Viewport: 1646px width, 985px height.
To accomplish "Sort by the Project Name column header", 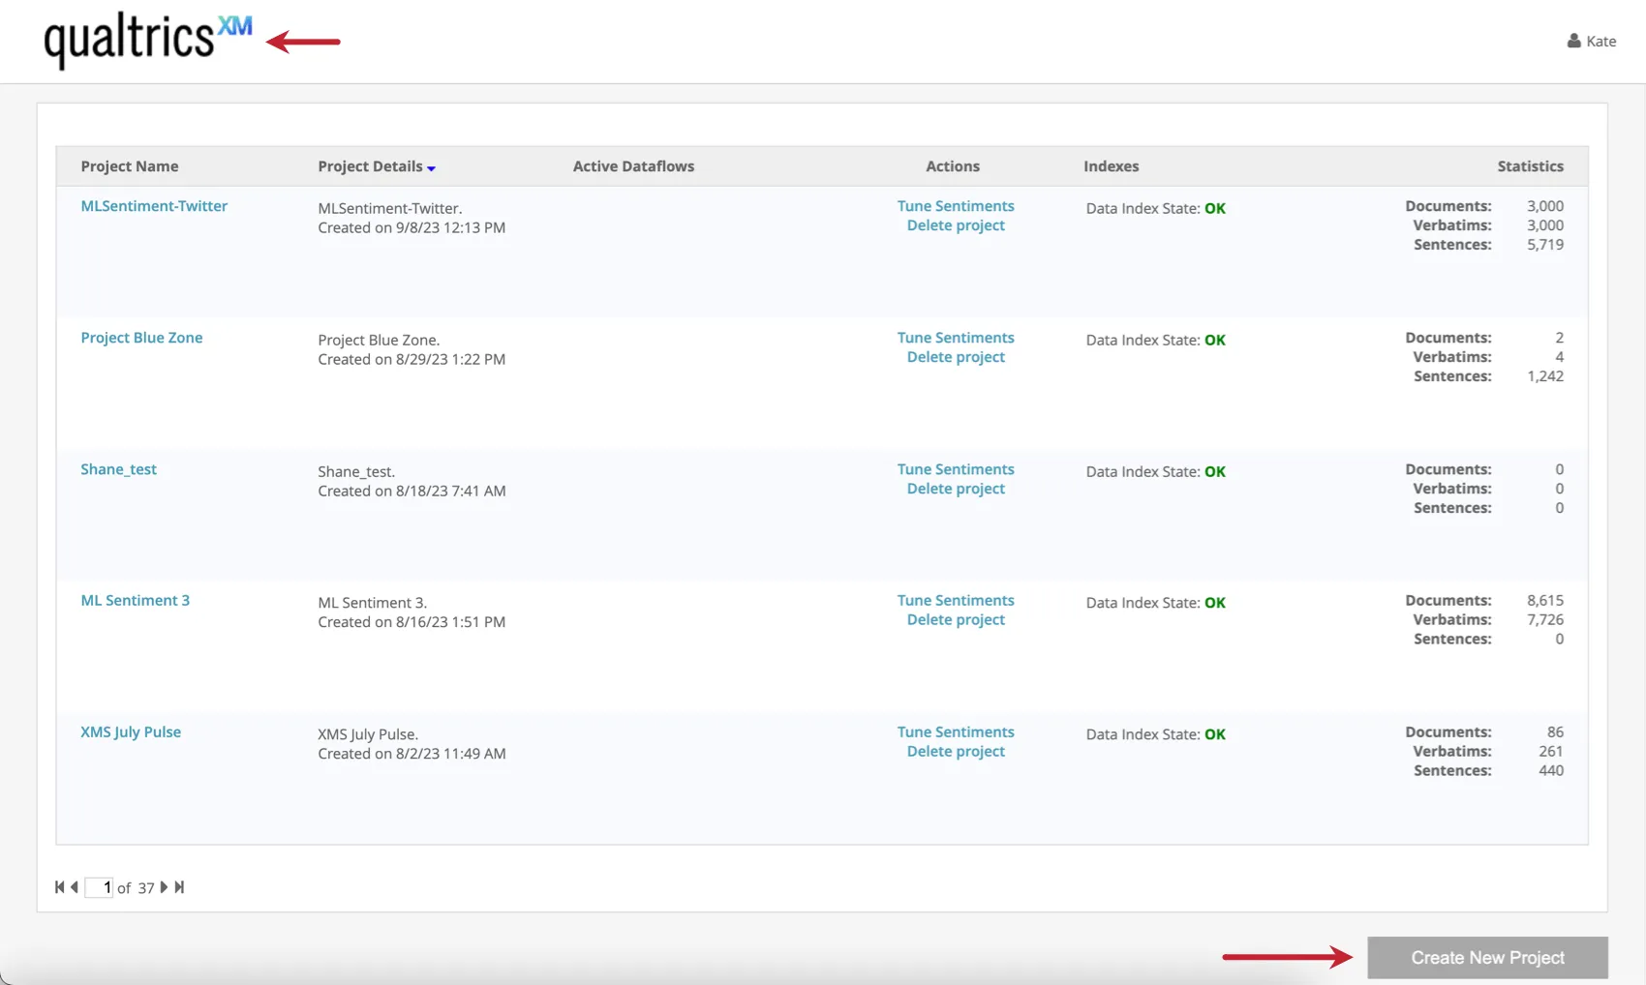I will (x=129, y=165).
